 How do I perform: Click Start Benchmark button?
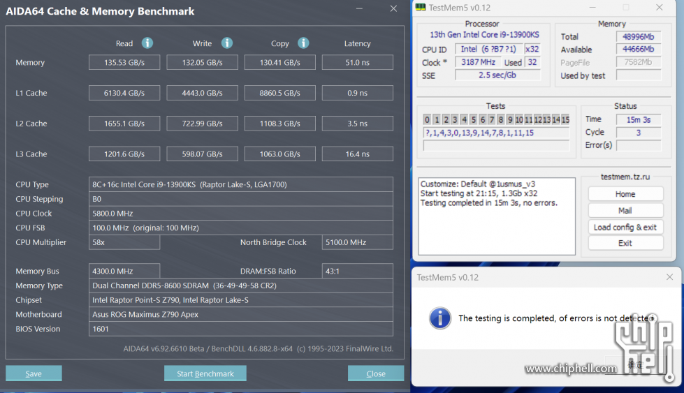205,373
